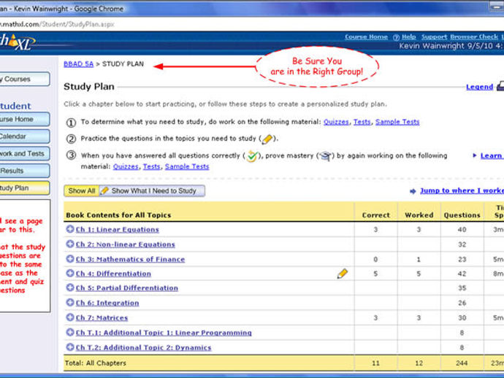Open My Courses sidebar button
Screen dimensions: 504x378
pos(24,79)
